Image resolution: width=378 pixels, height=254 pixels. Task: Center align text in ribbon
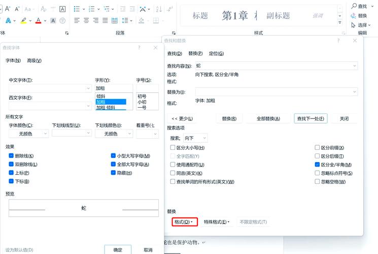(x=86, y=21)
